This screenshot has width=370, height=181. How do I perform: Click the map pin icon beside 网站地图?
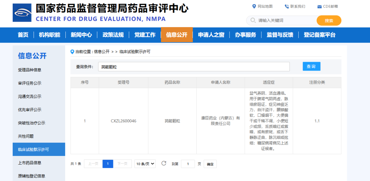pos(254,7)
